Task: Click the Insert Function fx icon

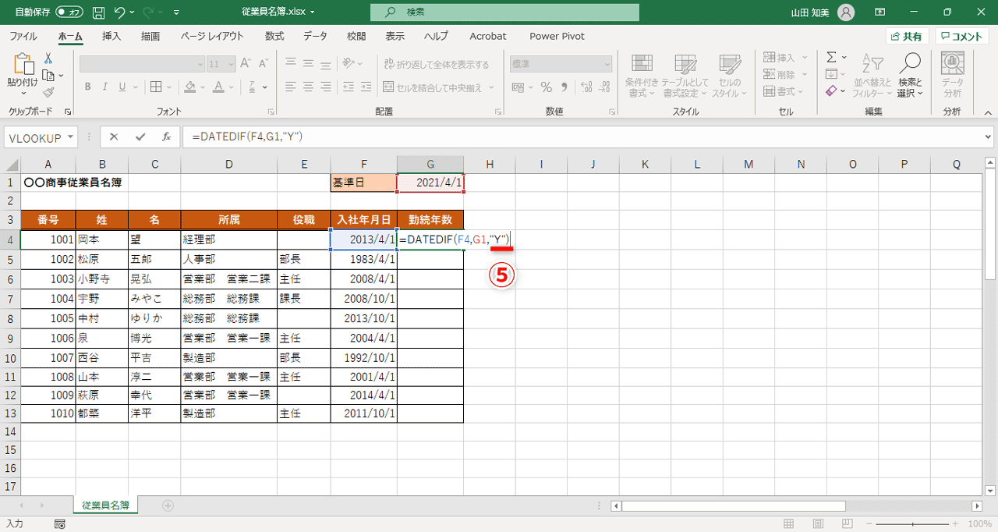Action: [166, 137]
